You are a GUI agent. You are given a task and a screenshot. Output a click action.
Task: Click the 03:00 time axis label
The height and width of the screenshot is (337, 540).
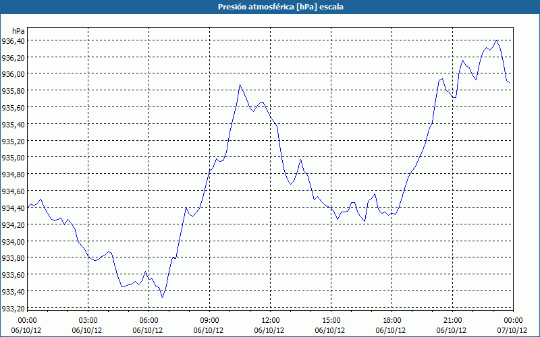(88, 321)
